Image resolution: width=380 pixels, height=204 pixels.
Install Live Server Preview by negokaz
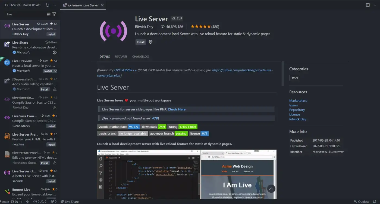(x=51, y=145)
